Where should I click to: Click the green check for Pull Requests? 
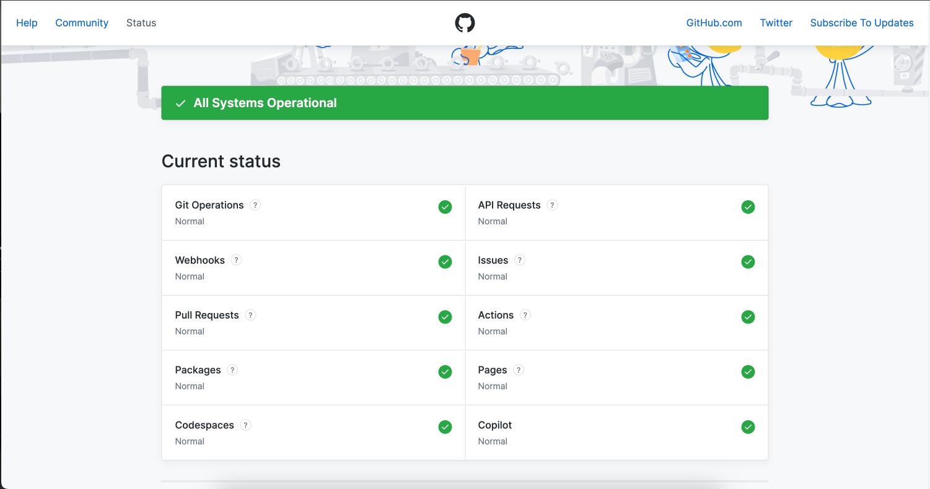[445, 317]
